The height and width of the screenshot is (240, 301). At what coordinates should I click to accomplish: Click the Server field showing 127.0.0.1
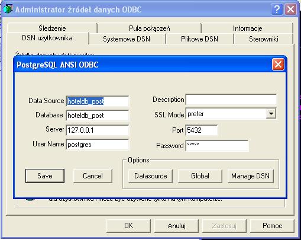pyautogui.click(x=98, y=130)
